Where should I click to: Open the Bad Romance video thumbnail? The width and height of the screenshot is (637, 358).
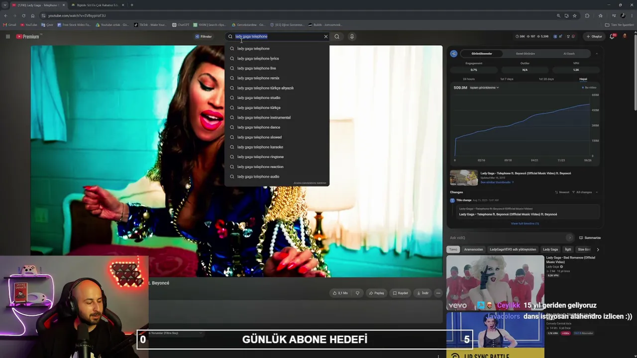(495, 282)
